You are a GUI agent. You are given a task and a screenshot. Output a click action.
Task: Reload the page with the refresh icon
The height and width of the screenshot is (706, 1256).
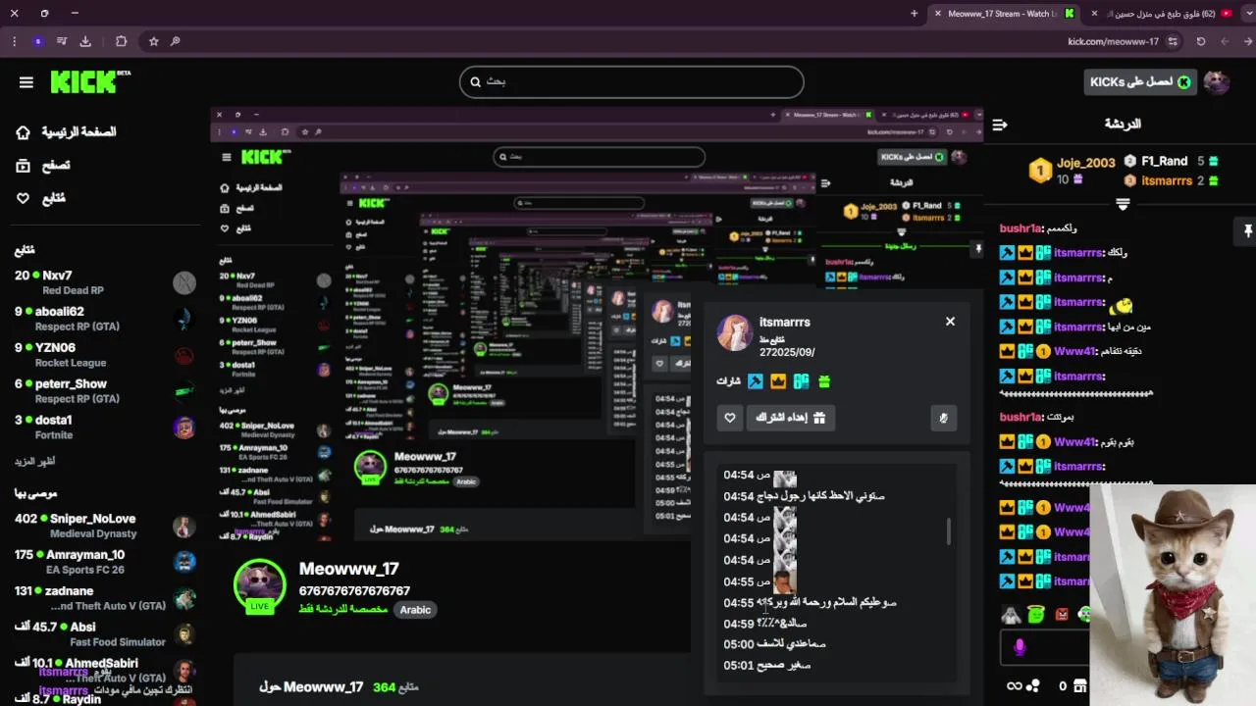point(1200,41)
